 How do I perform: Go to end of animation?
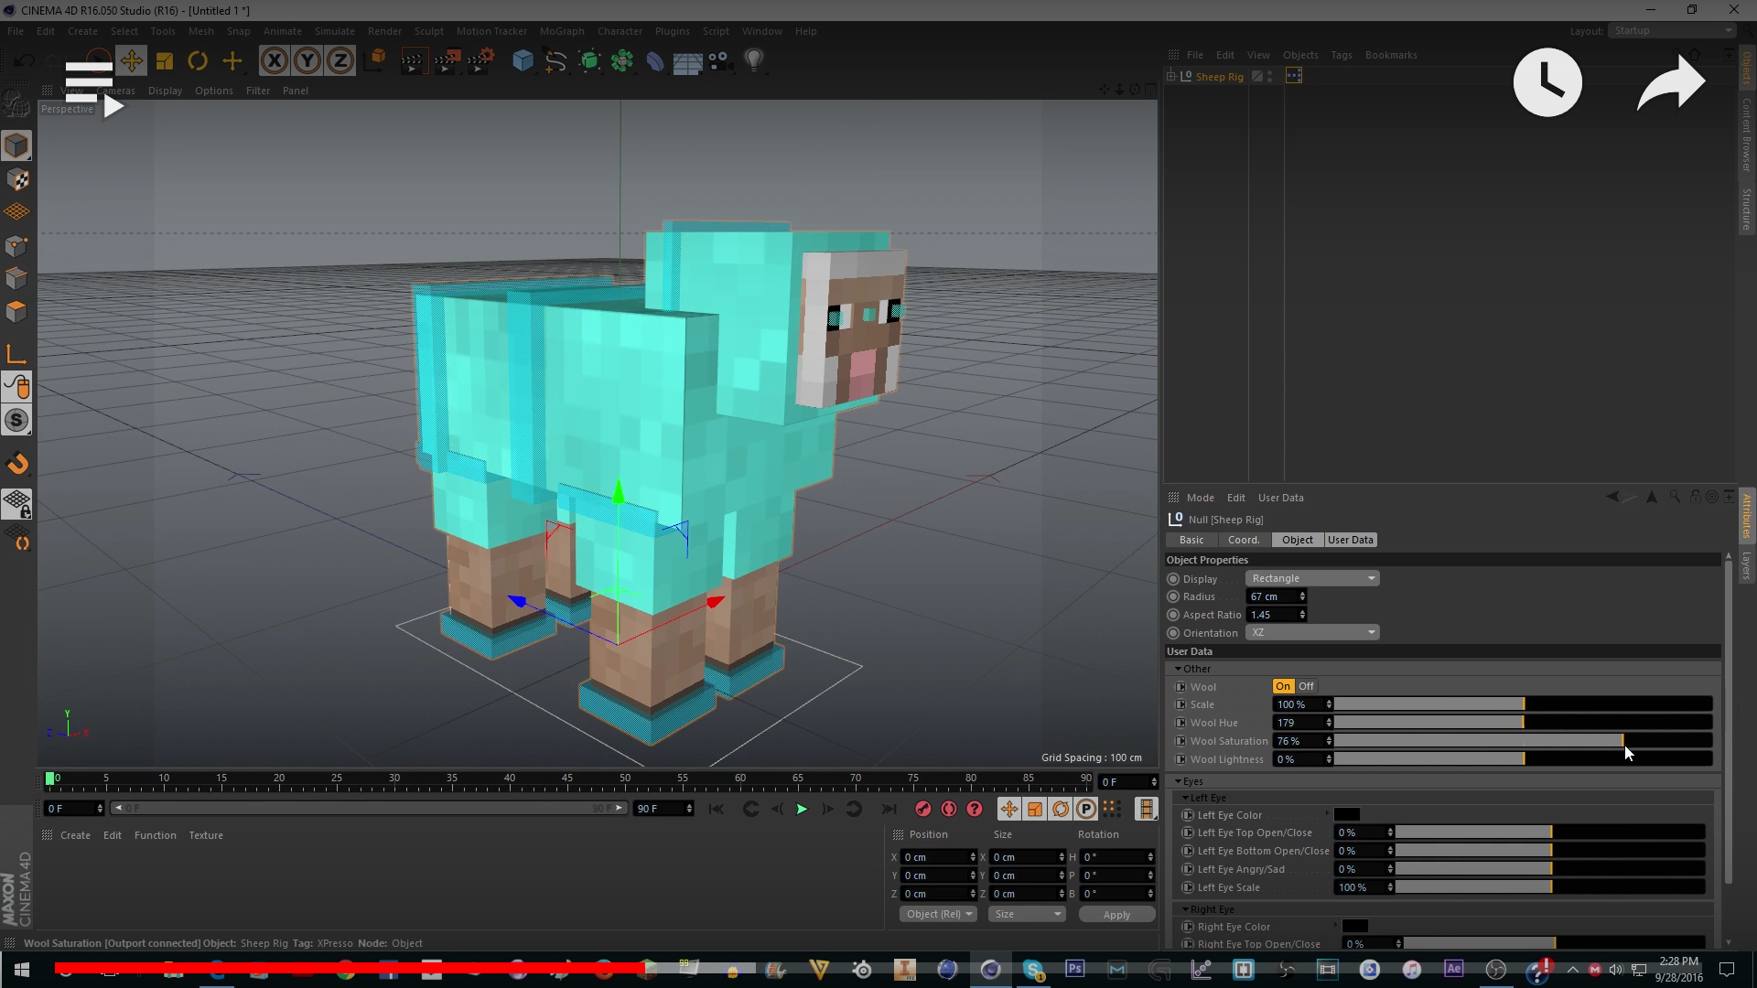(889, 809)
